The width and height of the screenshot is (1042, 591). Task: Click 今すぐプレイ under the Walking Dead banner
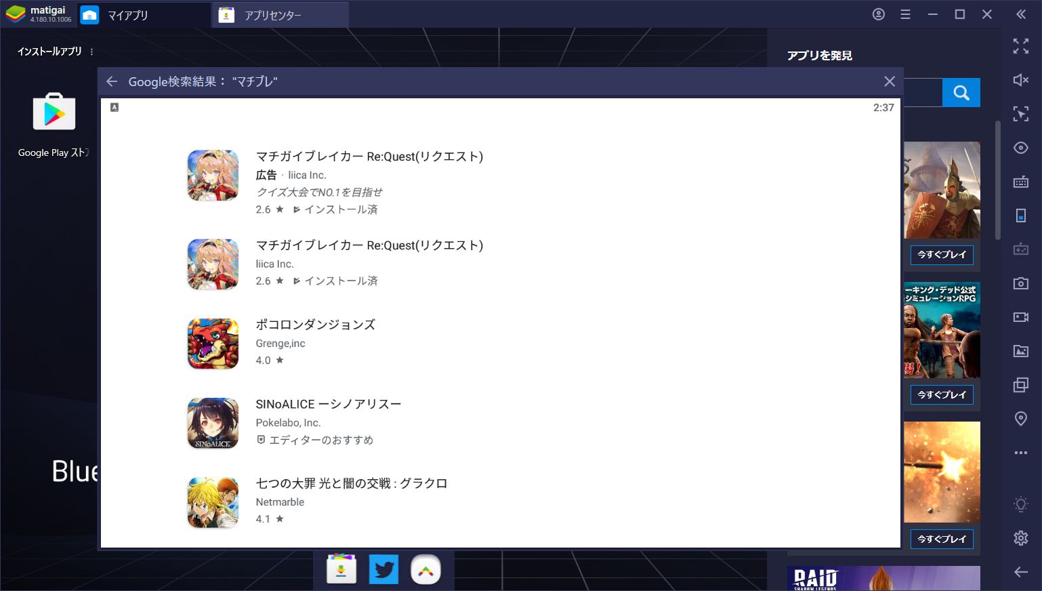(942, 395)
